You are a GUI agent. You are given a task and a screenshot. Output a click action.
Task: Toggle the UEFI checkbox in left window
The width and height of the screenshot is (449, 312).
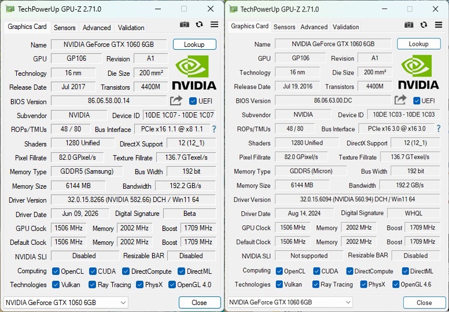[193, 101]
